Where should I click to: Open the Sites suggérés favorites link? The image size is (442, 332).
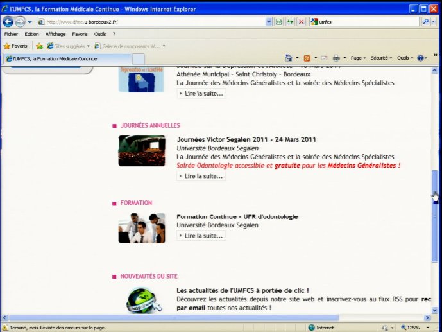68,46
